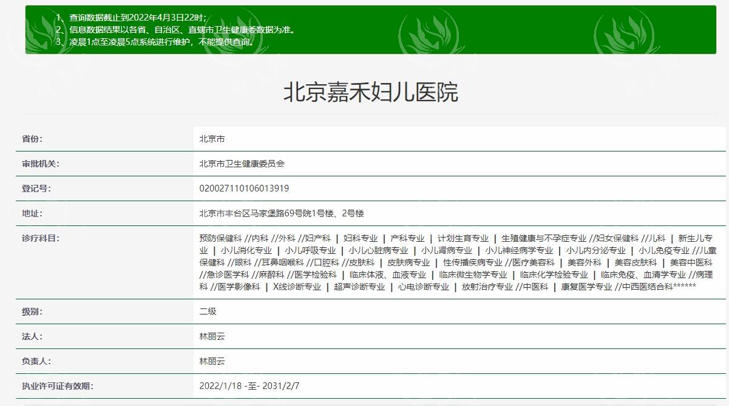Click notice line about 凌晨1点至凌晨5点 maintenance
This screenshot has width=729, height=406.
coord(155,42)
